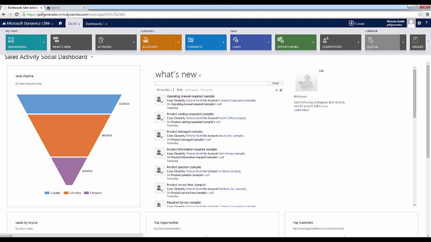The height and width of the screenshot is (242, 431).
Task: Switch to the Sign In browser tab
Action: point(66,8)
